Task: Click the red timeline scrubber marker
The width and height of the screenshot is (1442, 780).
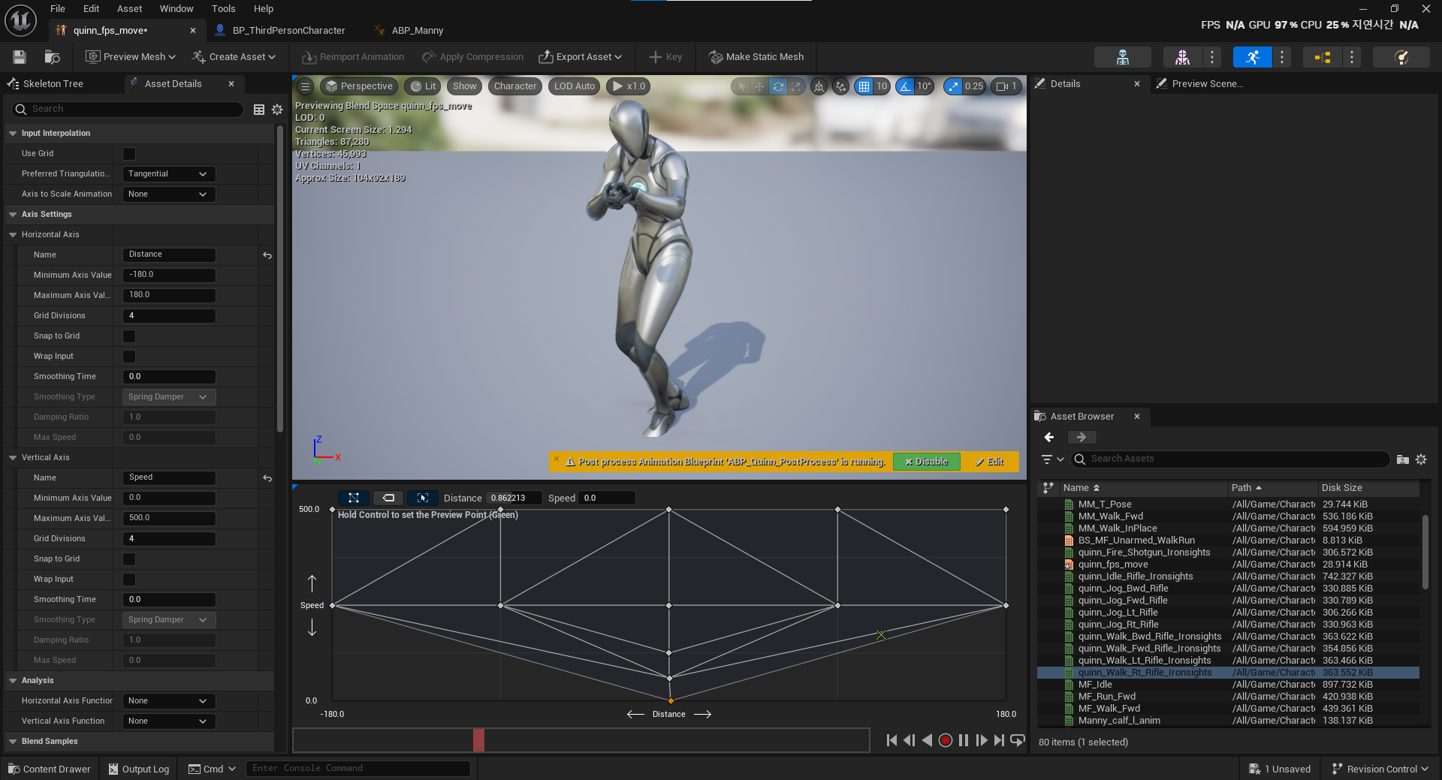Action: click(x=478, y=740)
